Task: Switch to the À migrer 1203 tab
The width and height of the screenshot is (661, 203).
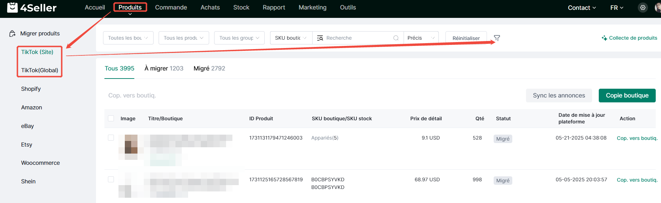Action: (164, 68)
